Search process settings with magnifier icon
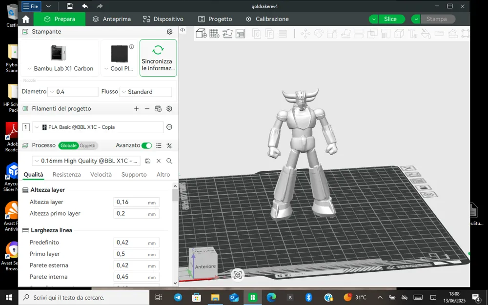 pyautogui.click(x=169, y=161)
